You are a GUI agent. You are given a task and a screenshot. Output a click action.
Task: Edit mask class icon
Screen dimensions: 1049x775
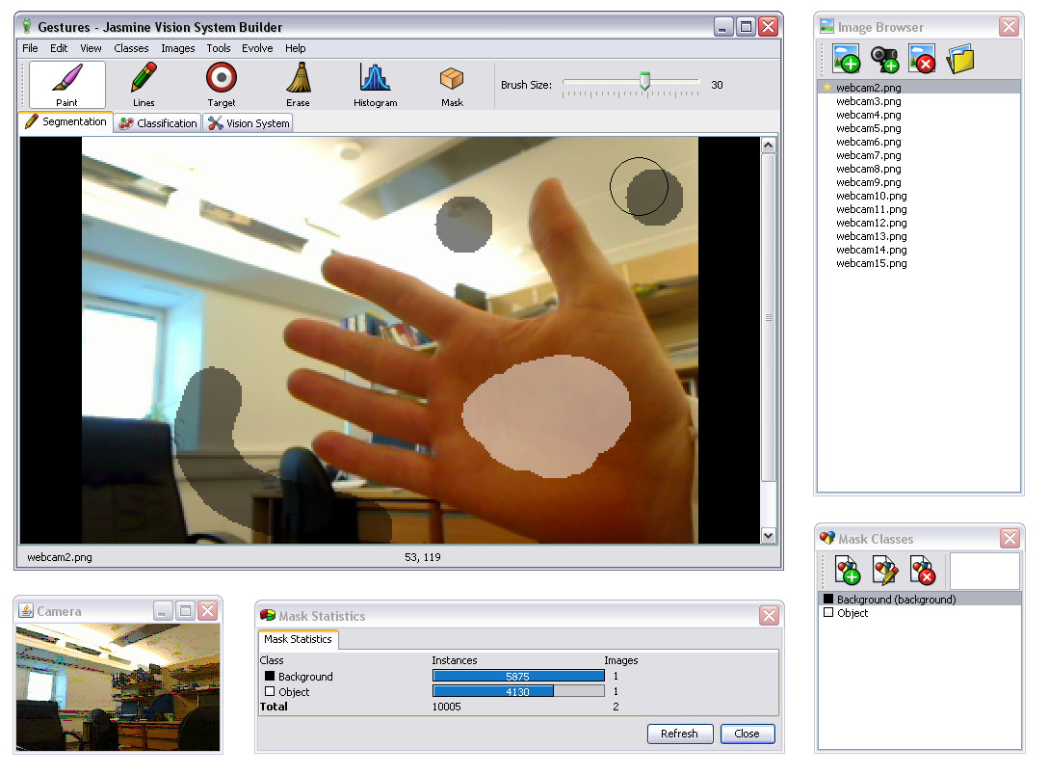click(885, 571)
